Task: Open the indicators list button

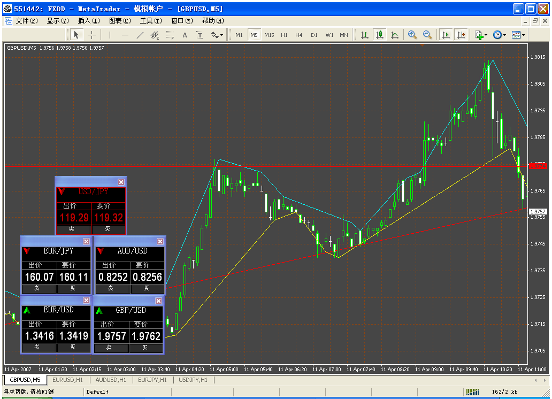Action: tap(479, 35)
